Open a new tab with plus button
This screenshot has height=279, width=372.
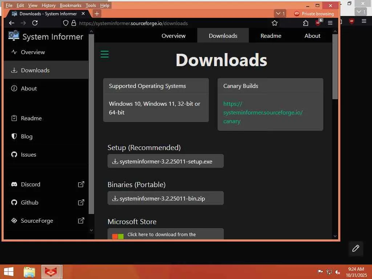(97, 13)
